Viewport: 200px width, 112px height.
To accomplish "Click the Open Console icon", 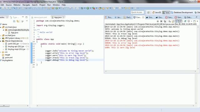I will 194,21.
